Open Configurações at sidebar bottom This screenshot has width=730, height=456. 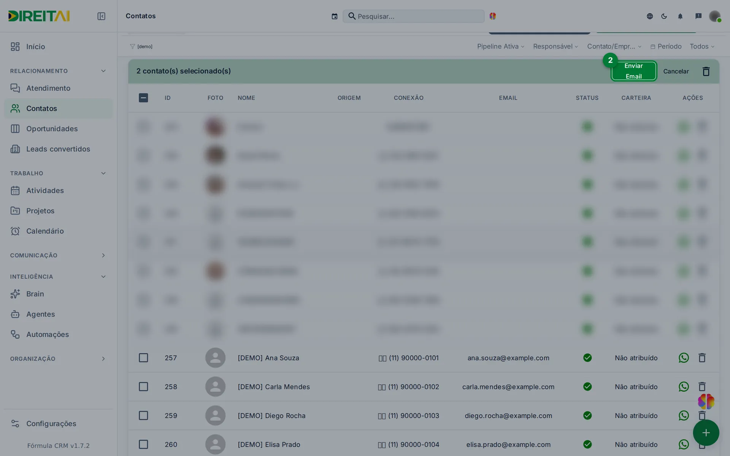[58, 423]
